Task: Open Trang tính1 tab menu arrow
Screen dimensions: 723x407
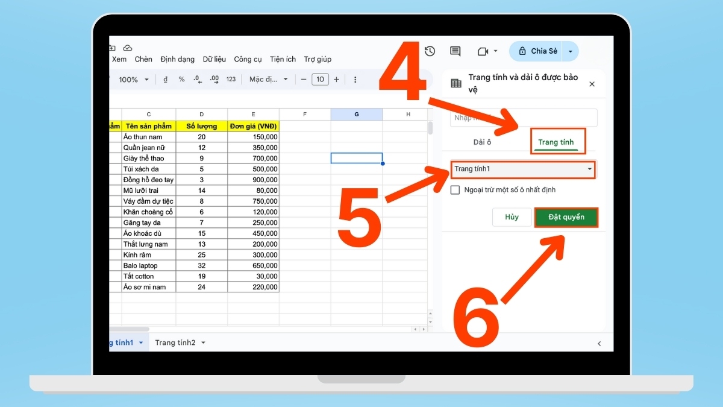Action: click(141, 342)
